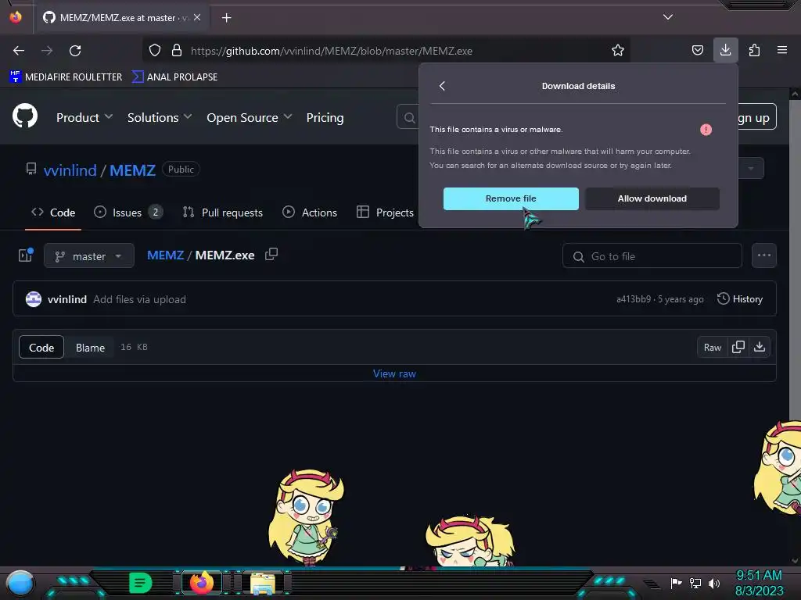The image size is (801, 600).
Task: Copy raw file contents icon
Action: [x=738, y=347]
